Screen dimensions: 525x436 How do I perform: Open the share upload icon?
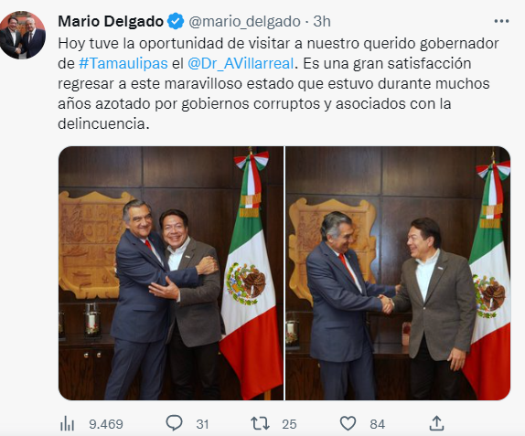tap(436, 423)
